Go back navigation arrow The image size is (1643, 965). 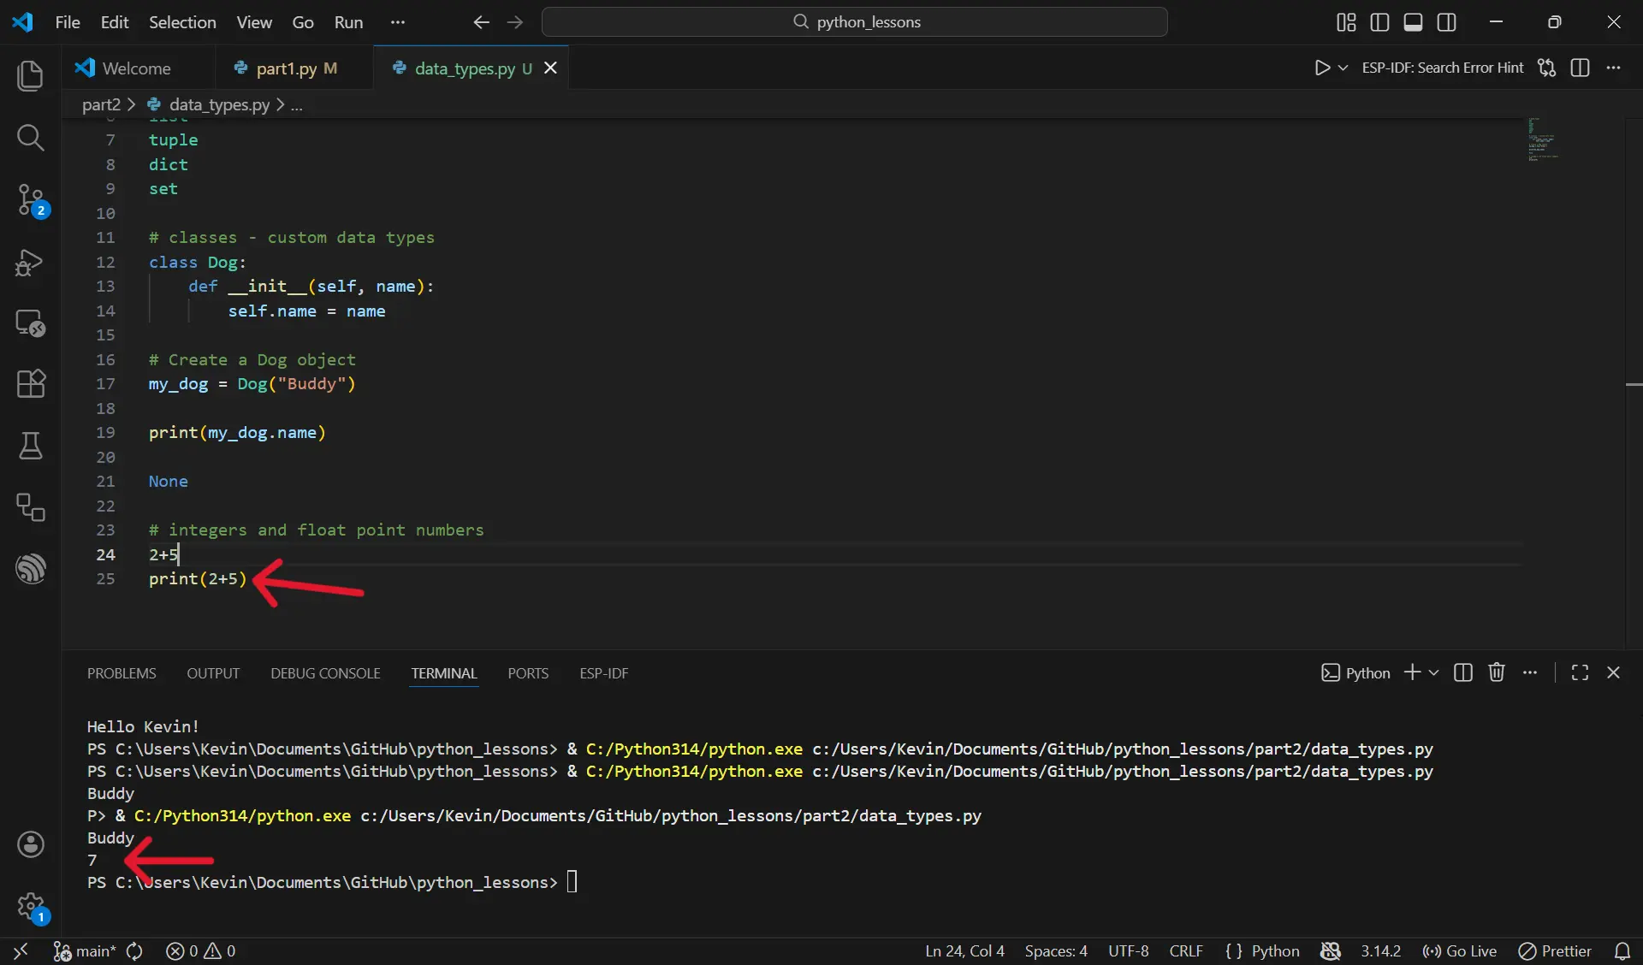tap(481, 22)
